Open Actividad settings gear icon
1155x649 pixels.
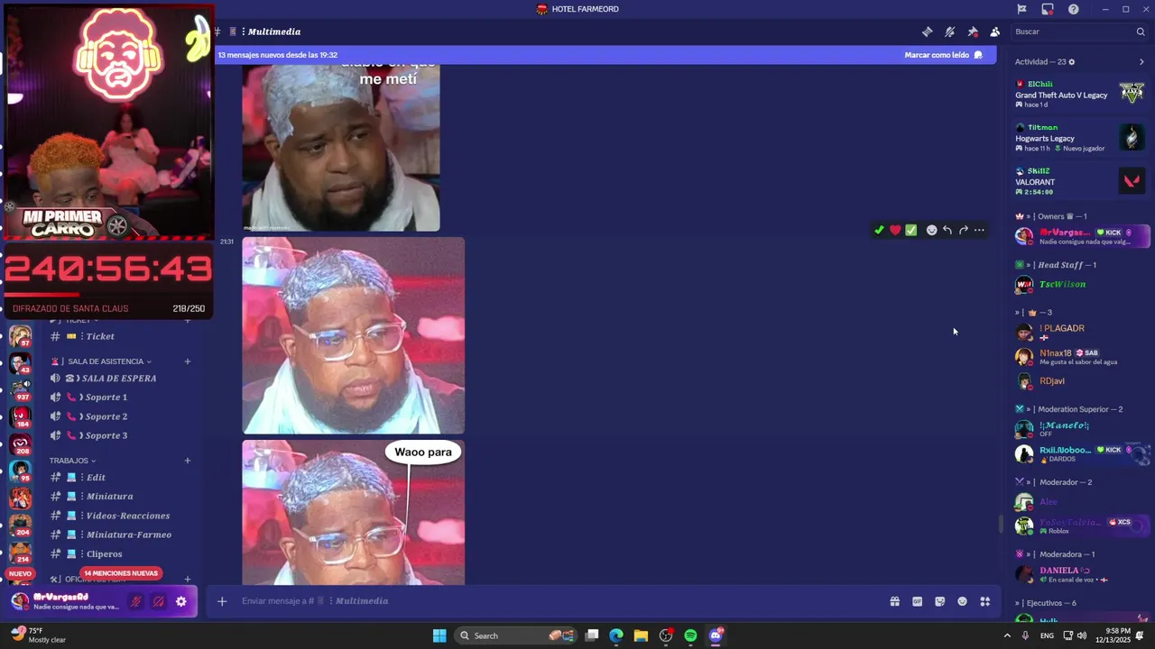point(1072,62)
